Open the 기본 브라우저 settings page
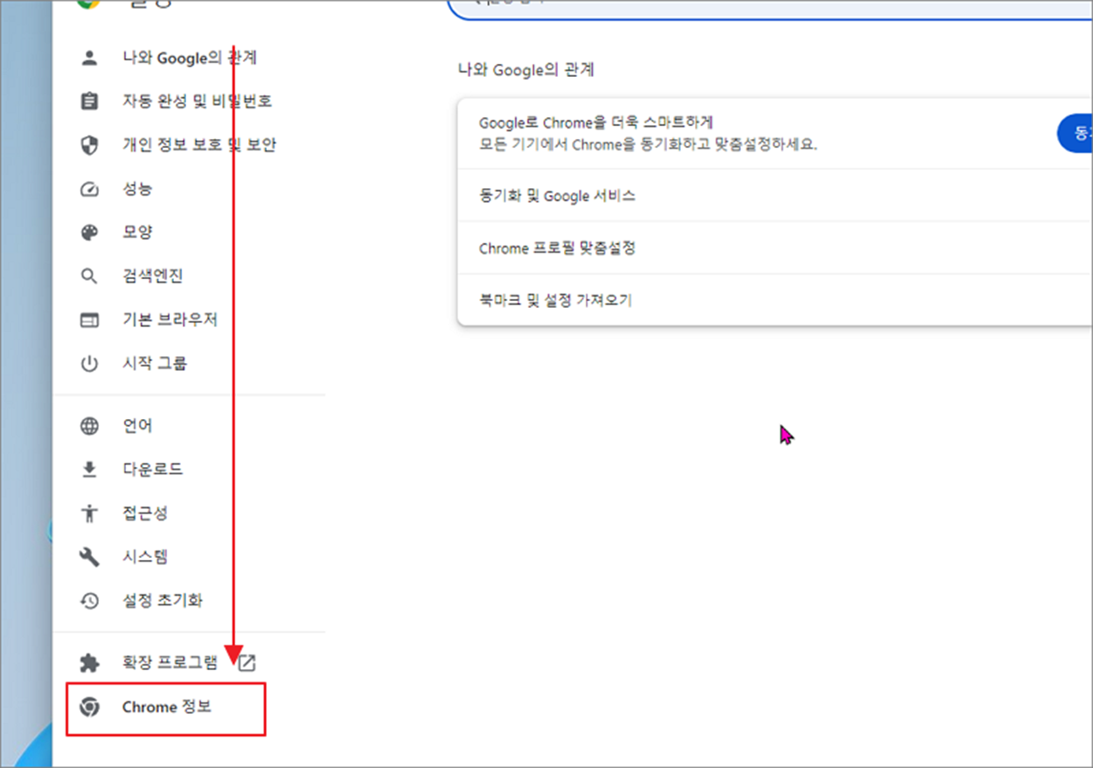Viewport: 1093px width, 768px height. [170, 320]
